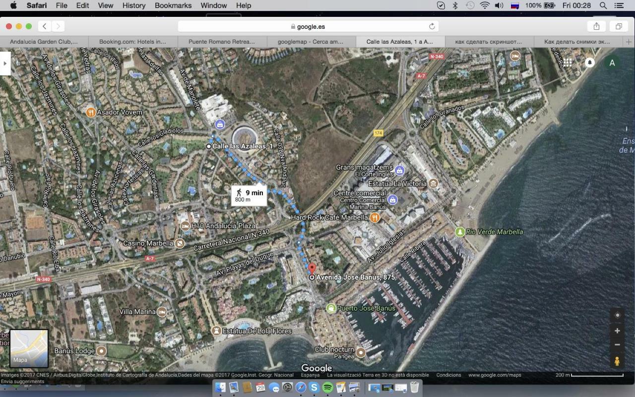Switch to the Booking.com: Hotels tab
This screenshot has width=635, height=397.
133,42
